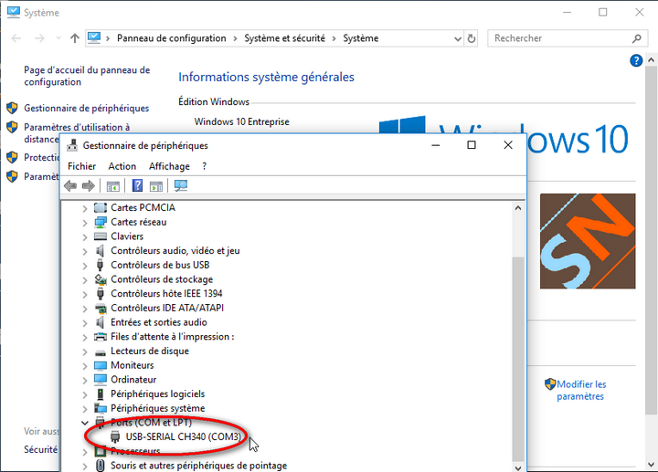Click Gestionnaire de périphériques link in Système sidebar
This screenshot has height=472, width=658.
87,108
